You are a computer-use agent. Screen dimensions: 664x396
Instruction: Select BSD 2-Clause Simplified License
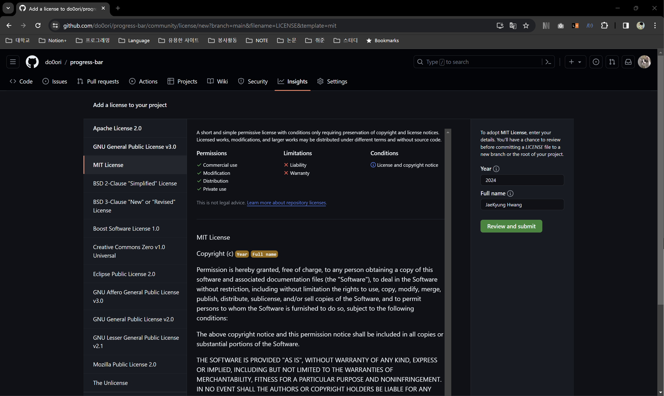(135, 183)
